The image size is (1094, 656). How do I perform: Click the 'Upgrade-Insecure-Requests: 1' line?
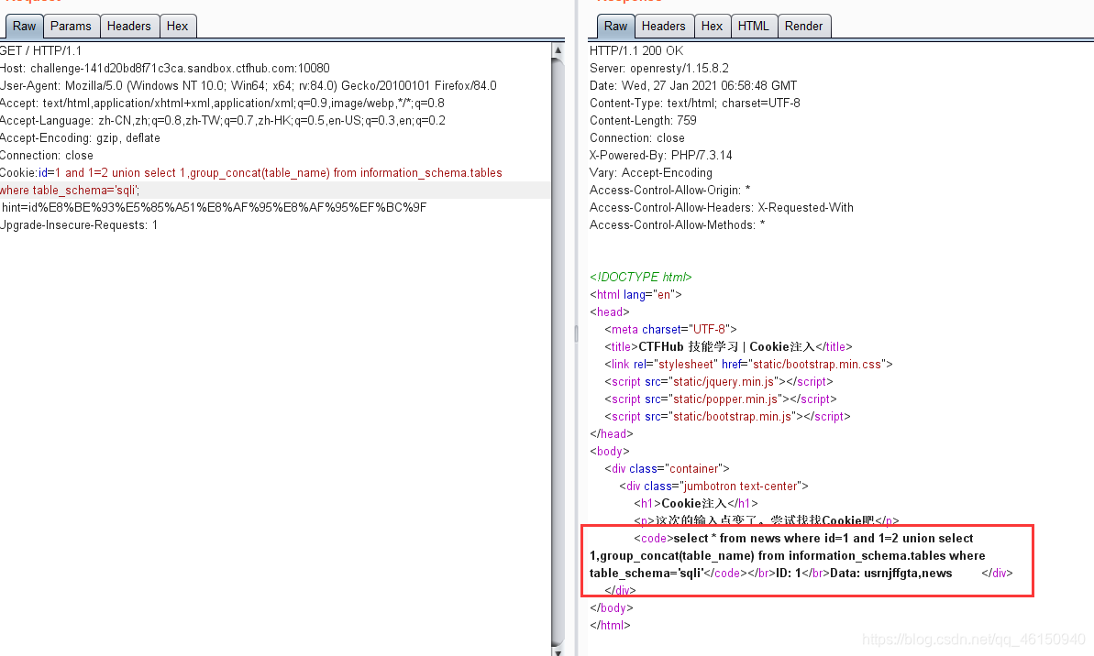pos(79,225)
